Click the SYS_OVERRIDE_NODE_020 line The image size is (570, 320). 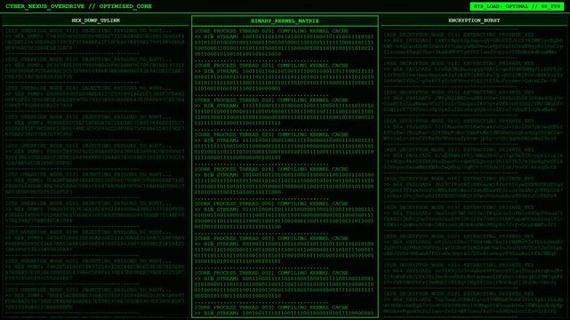pos(88,261)
